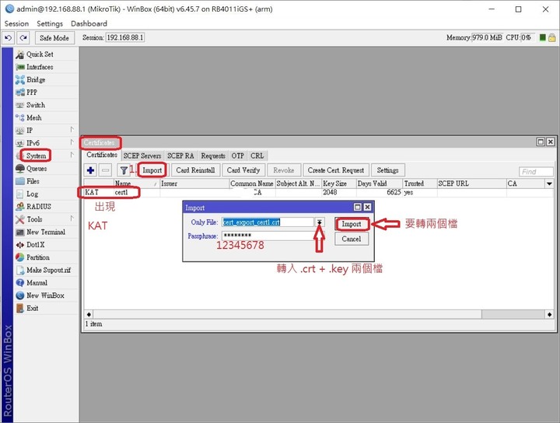Open the Files list

(33, 181)
